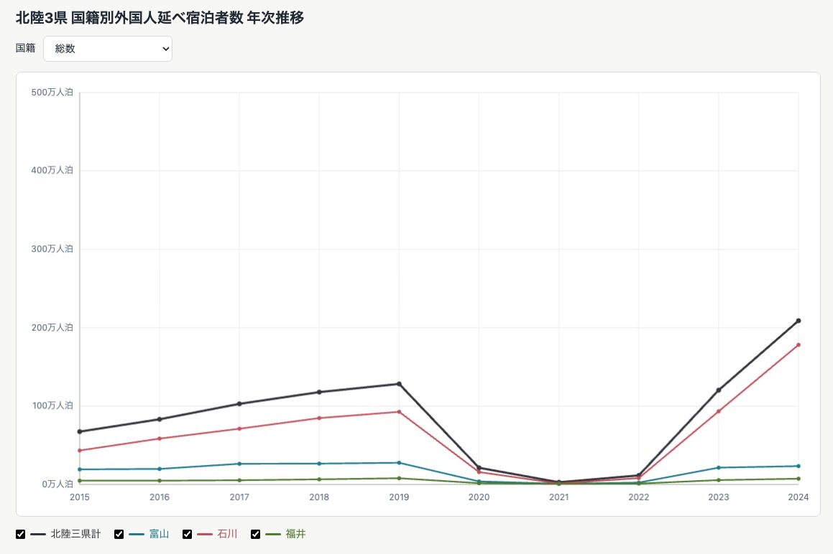Viewport: 833px width, 554px height.
Task: Toggle the 富山 series checkbox
Action: coord(119,534)
